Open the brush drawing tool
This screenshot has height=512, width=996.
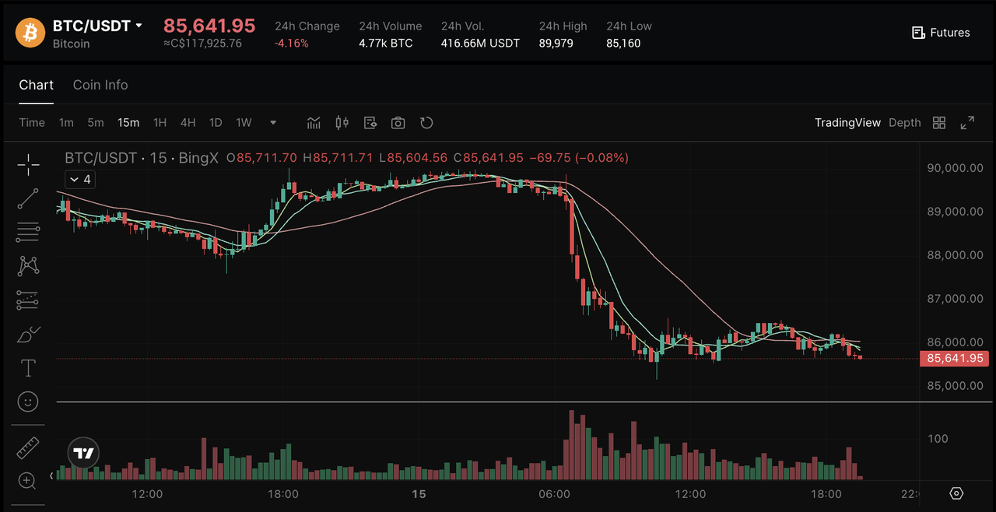pos(28,335)
